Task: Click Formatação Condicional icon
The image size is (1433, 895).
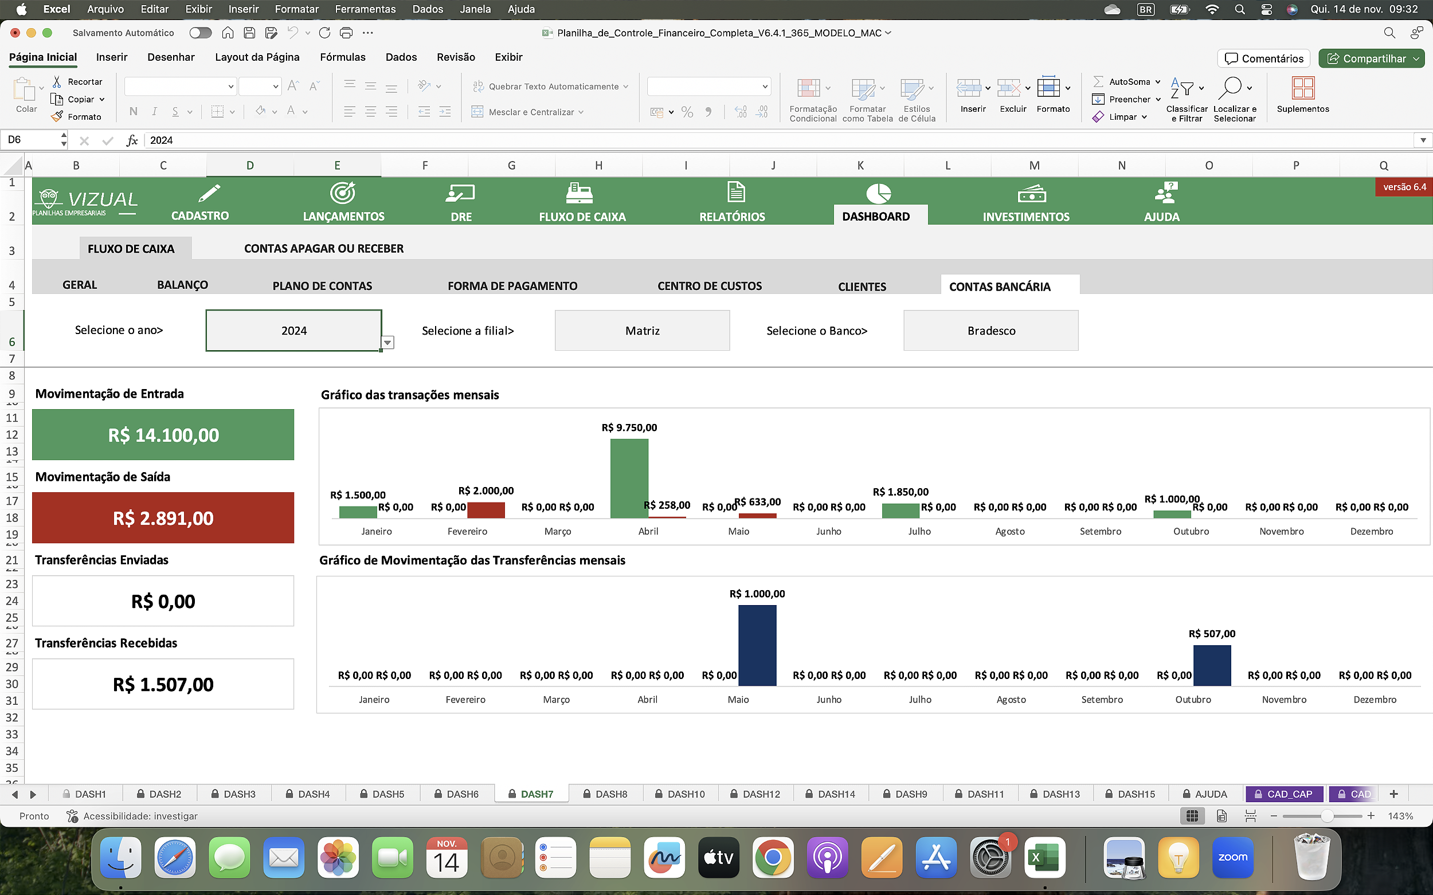Action: click(x=809, y=89)
